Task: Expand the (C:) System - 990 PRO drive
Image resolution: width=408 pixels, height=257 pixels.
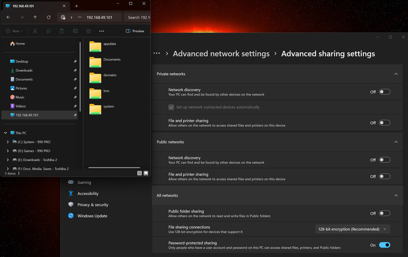Action: (8, 142)
